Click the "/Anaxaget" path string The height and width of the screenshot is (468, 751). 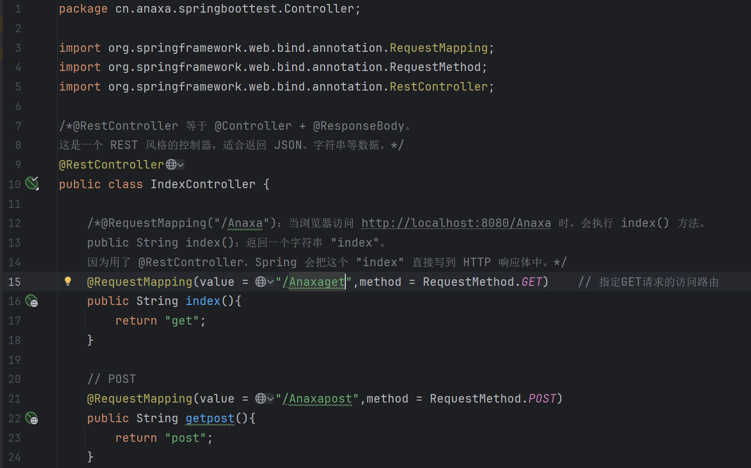coord(314,282)
